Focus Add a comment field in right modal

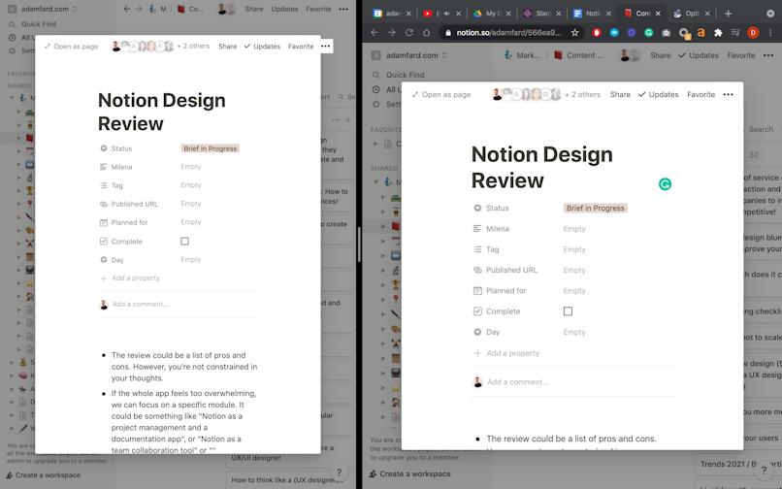[518, 382]
